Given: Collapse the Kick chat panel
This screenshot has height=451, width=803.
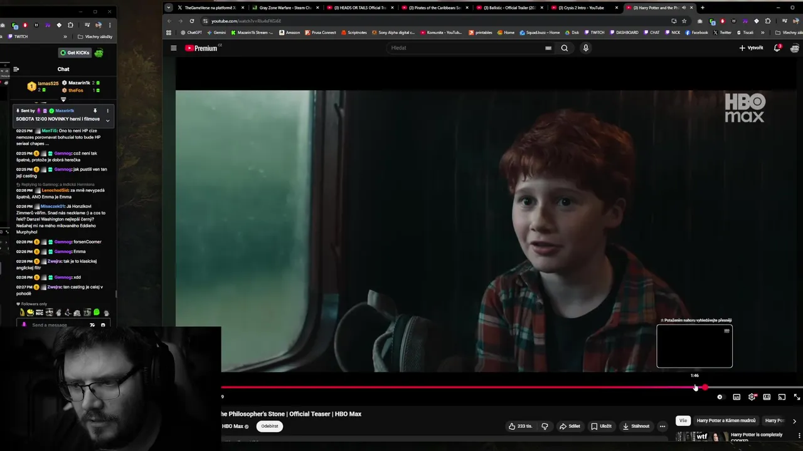Looking at the screenshot, I should [x=16, y=69].
